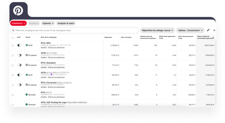
Task: Click the sort arrow in Valeur totale column
Action: pyautogui.click(x=213, y=38)
